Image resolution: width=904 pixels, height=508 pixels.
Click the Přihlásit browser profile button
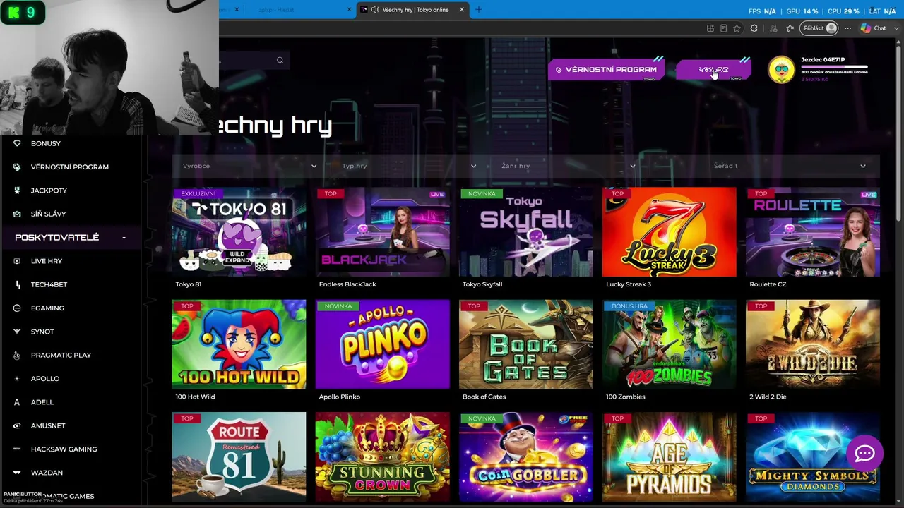point(819,28)
